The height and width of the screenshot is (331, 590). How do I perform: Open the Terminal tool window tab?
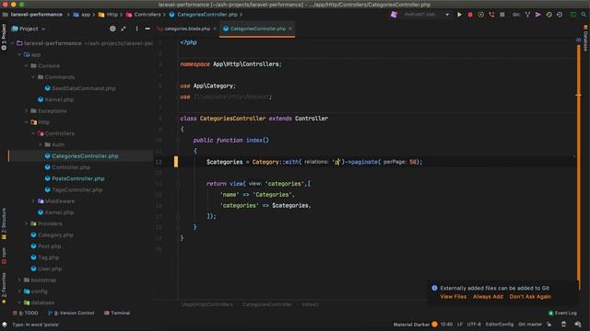[117, 313]
